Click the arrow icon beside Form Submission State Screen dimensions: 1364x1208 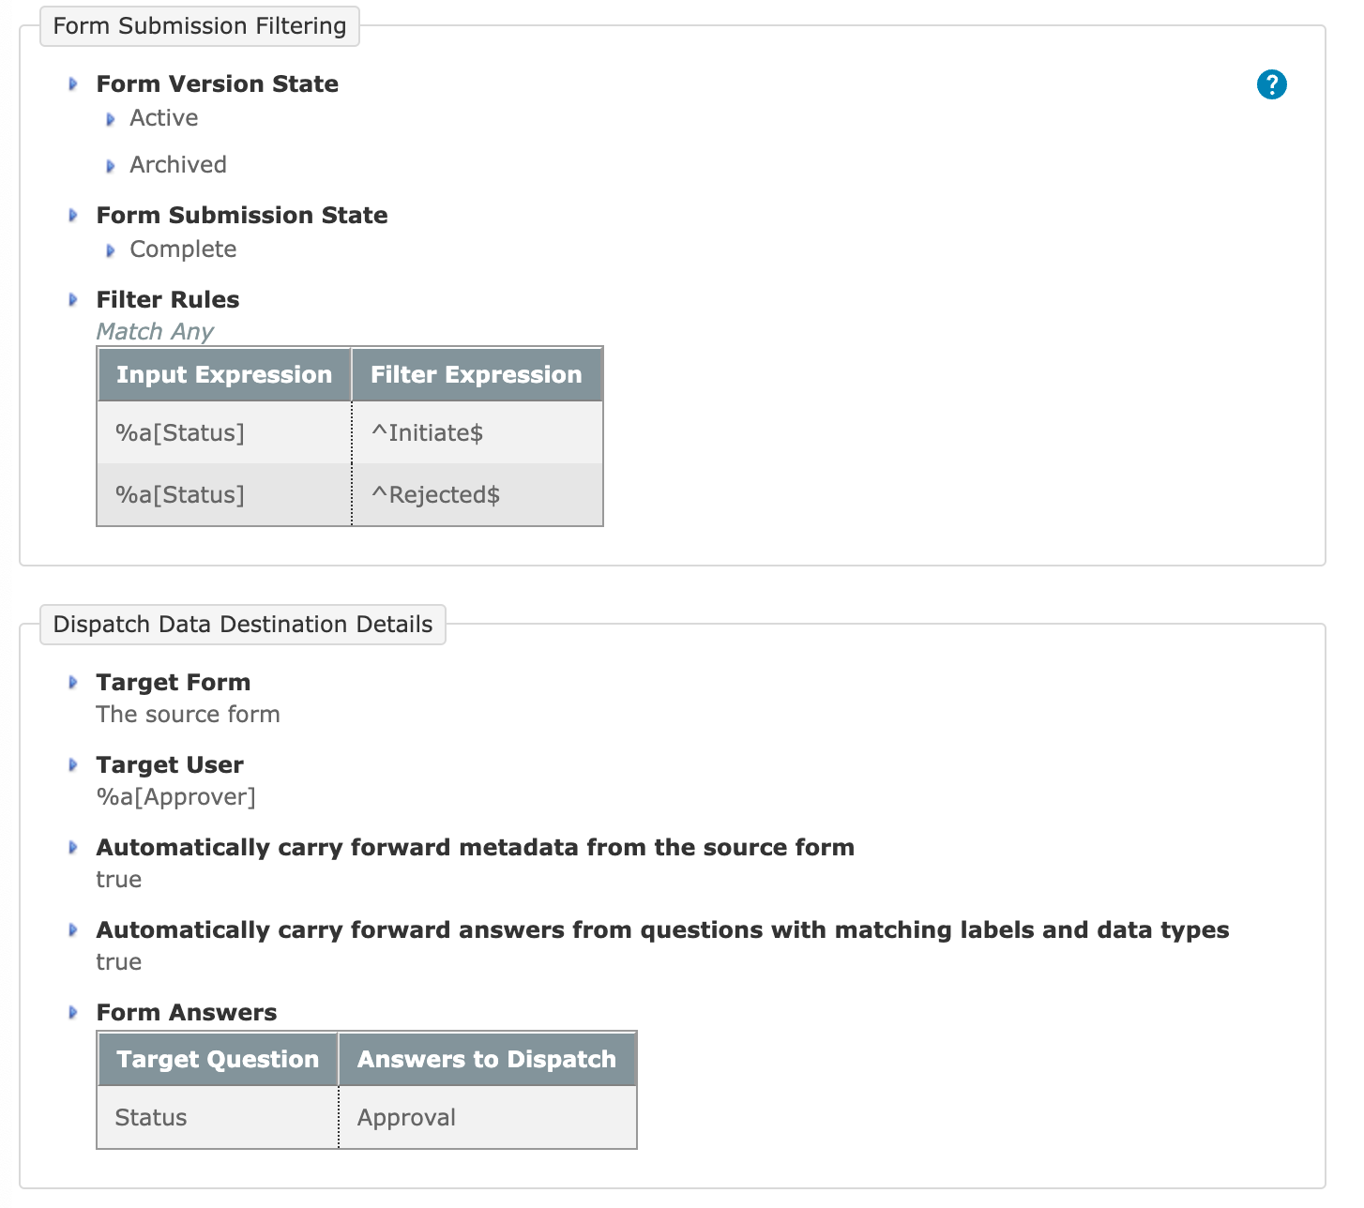[x=73, y=216]
